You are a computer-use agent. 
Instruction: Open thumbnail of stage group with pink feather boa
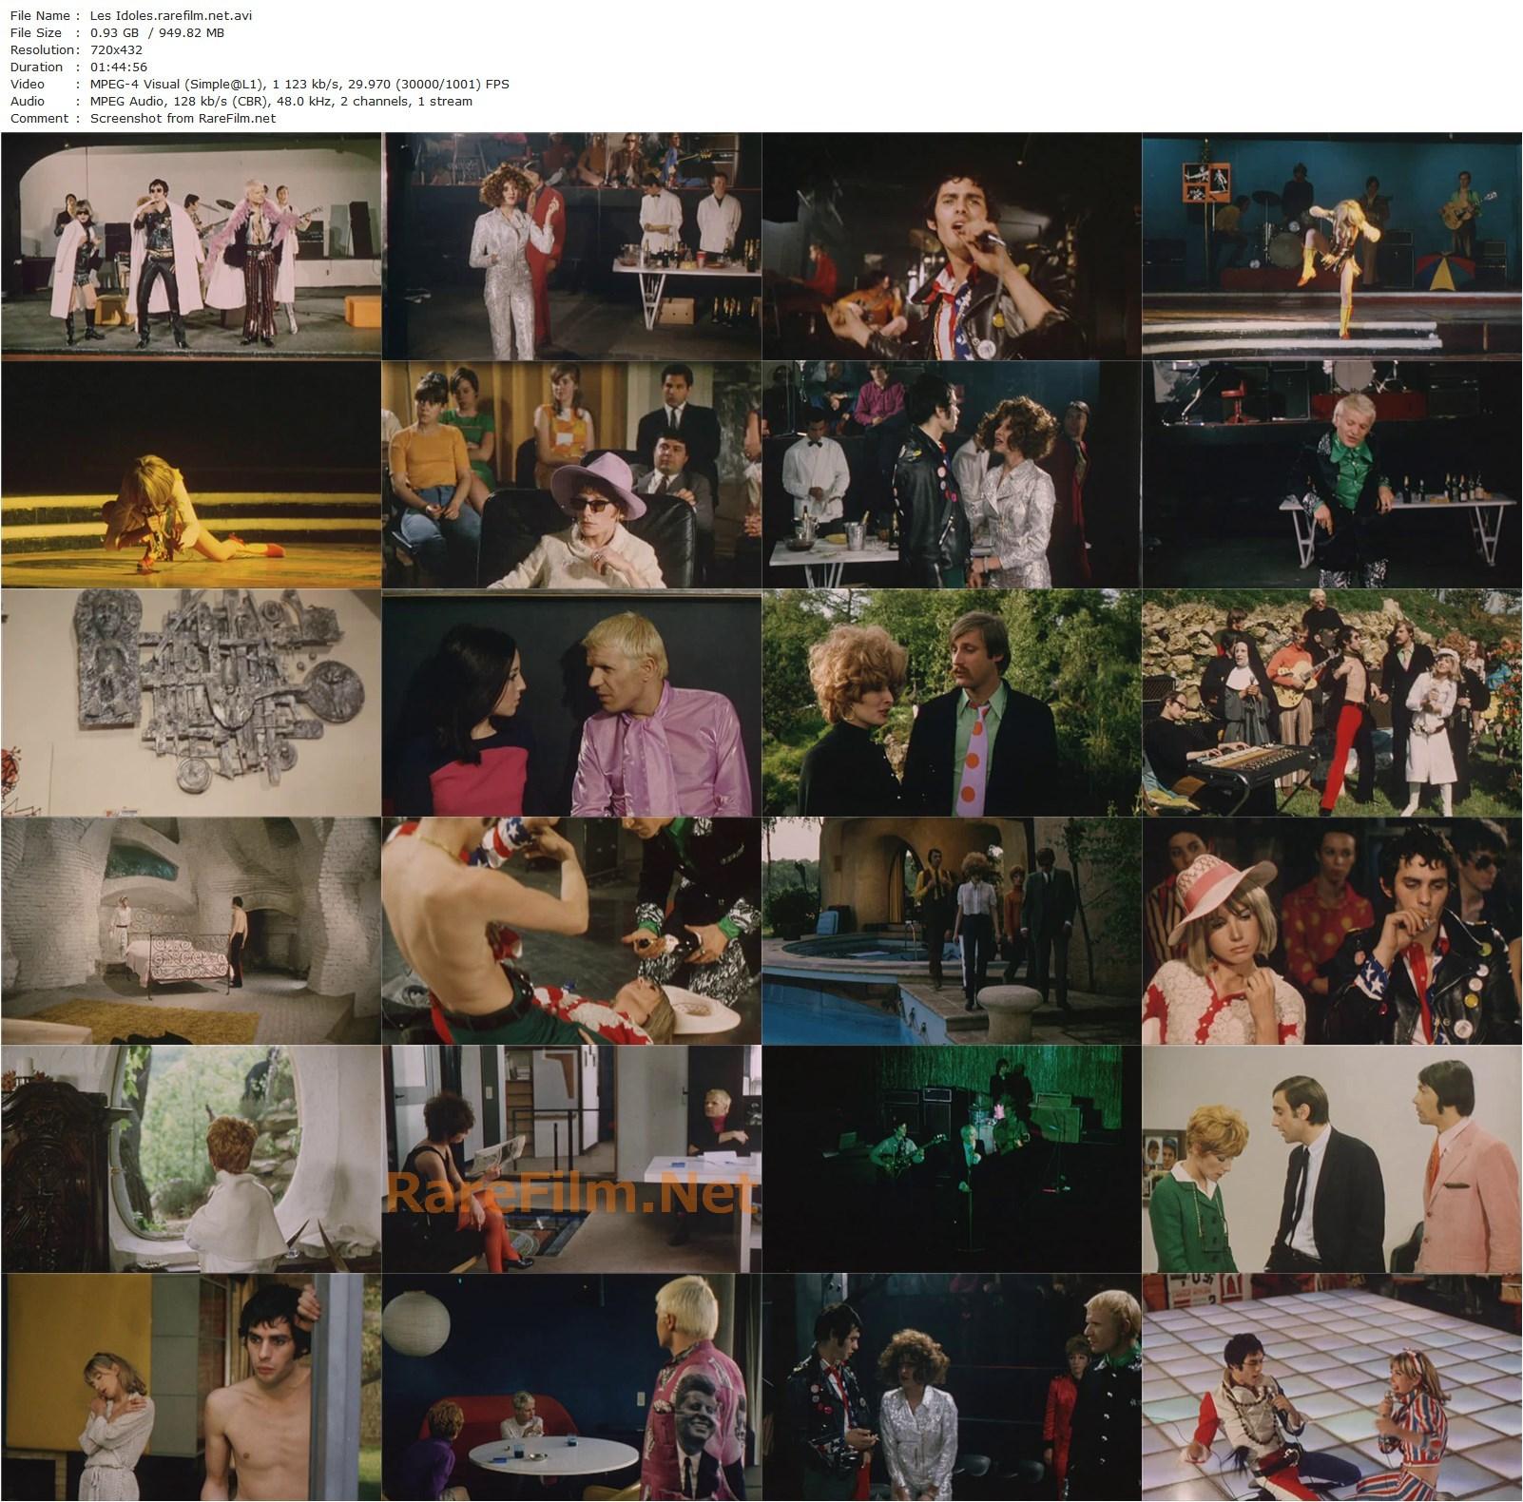[x=191, y=246]
